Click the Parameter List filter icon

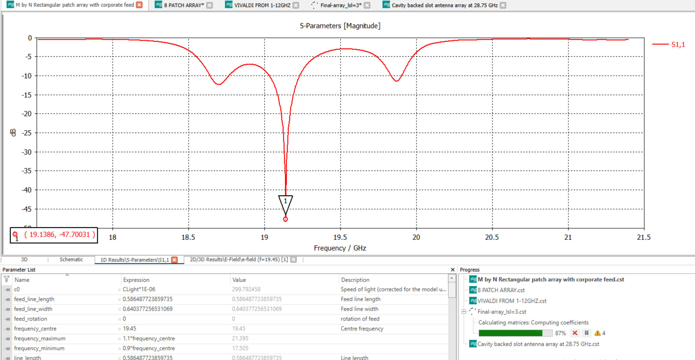click(x=7, y=279)
